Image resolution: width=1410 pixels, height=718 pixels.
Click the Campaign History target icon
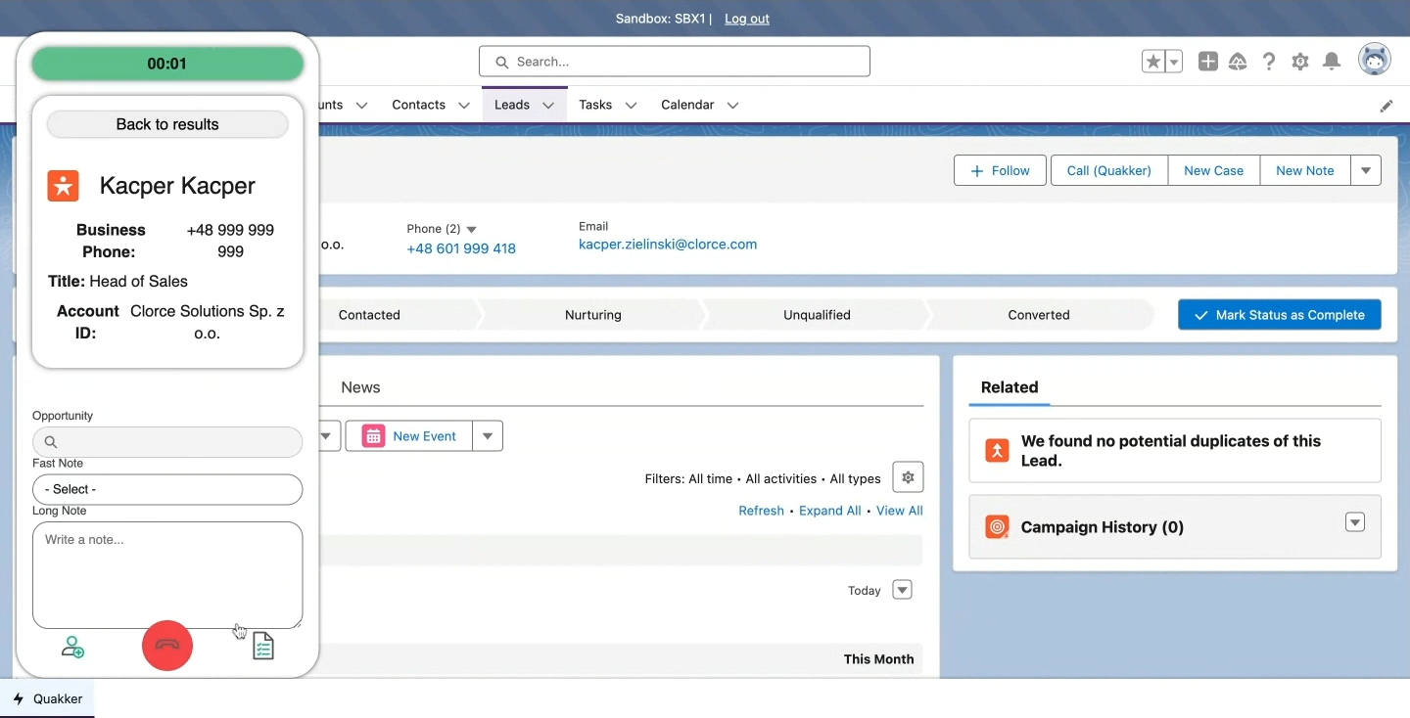point(998,527)
